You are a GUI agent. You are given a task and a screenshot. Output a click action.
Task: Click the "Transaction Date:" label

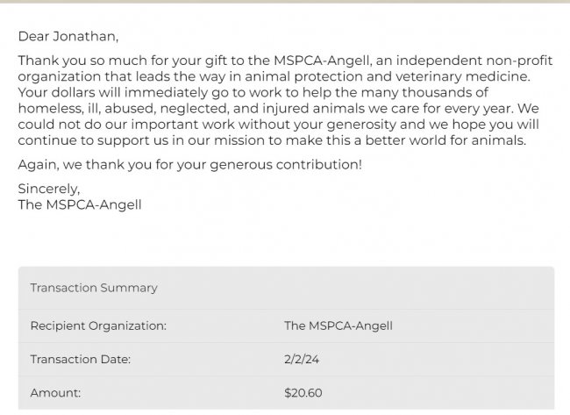coord(81,359)
